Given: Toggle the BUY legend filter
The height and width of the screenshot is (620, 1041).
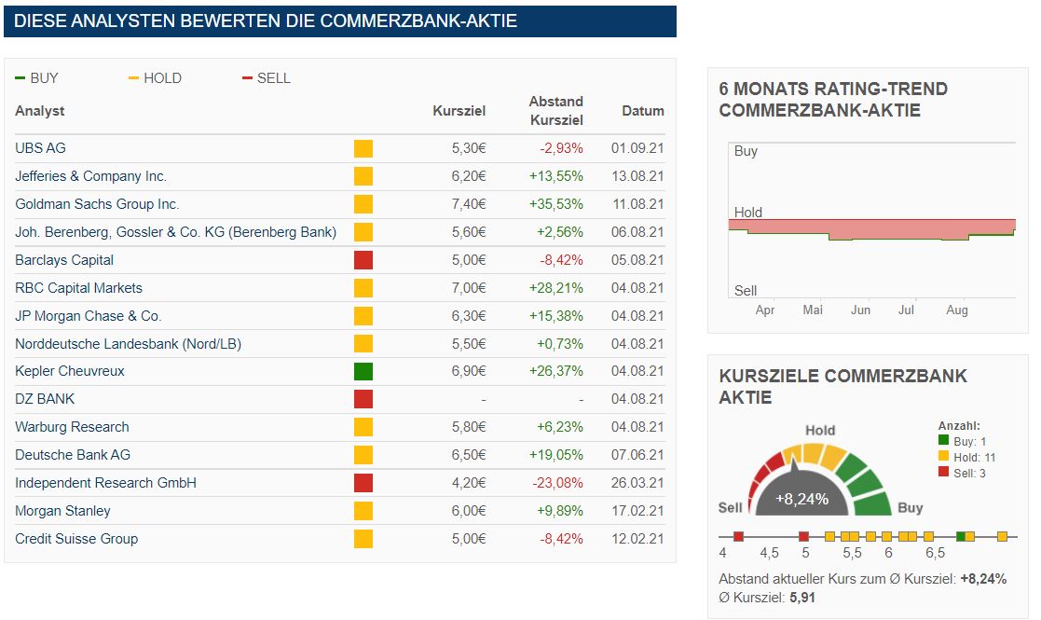Looking at the screenshot, I should click(37, 78).
